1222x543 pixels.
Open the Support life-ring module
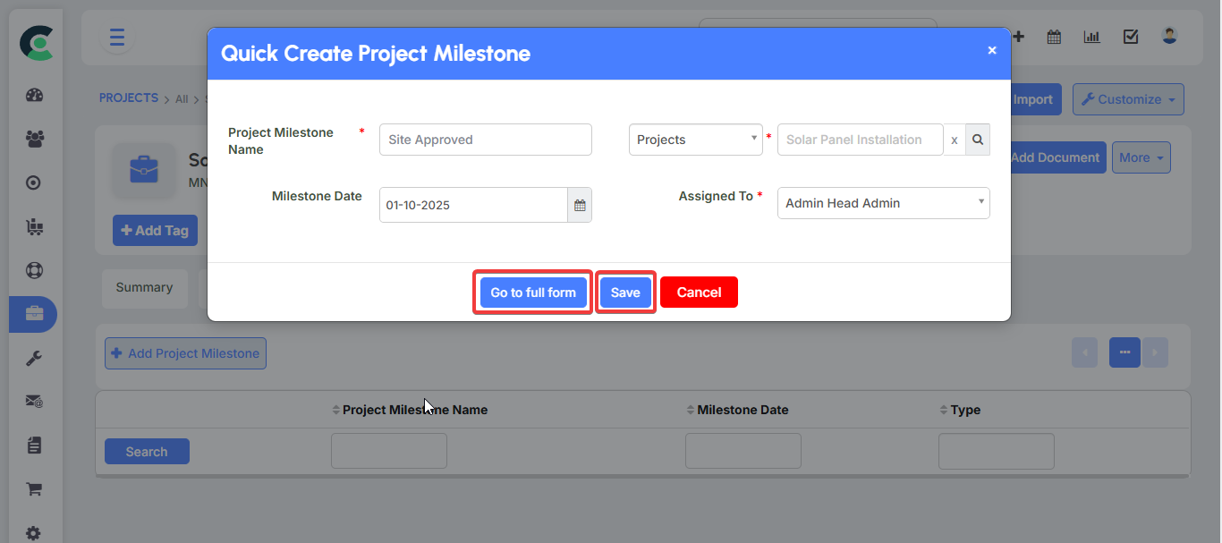[x=33, y=270]
